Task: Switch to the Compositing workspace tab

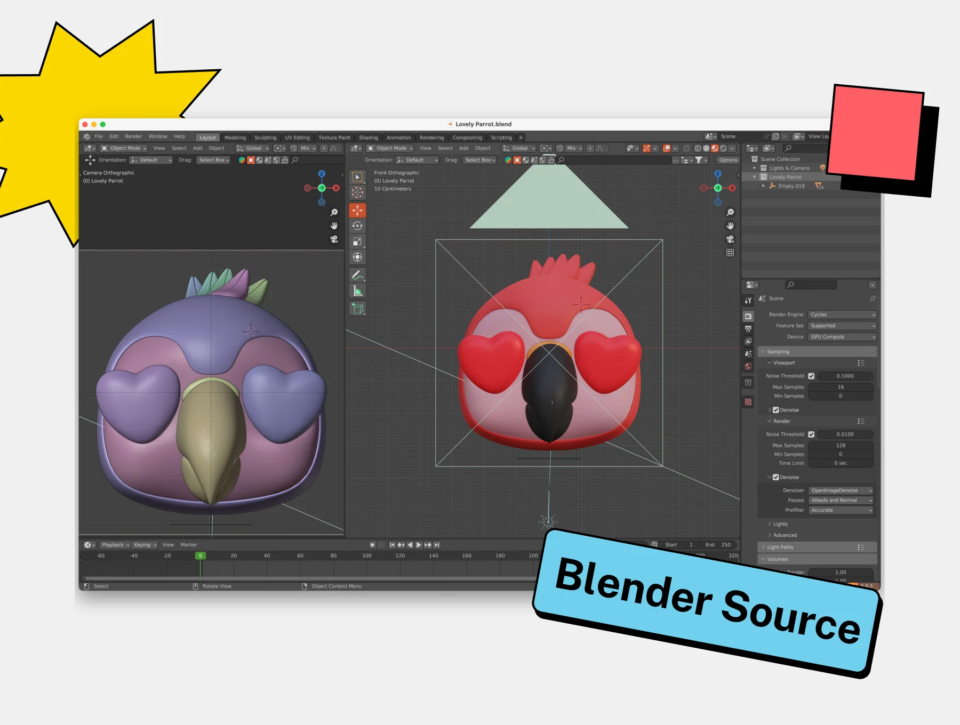Action: pyautogui.click(x=467, y=138)
